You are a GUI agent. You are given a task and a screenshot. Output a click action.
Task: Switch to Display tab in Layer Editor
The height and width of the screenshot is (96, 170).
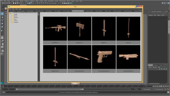pos(150,65)
